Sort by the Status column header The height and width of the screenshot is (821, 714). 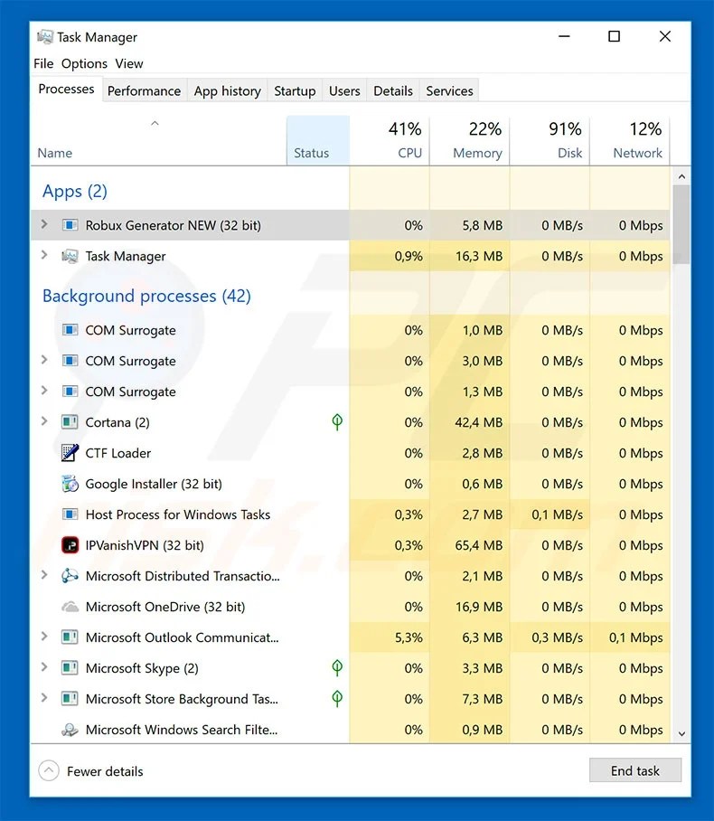pyautogui.click(x=318, y=141)
